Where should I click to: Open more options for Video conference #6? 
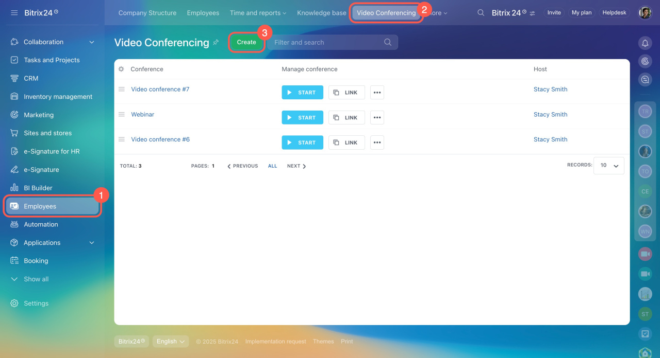point(377,142)
